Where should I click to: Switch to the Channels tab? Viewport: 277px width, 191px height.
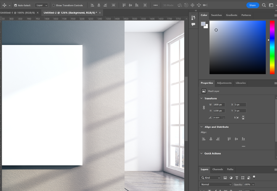[x=218, y=169]
